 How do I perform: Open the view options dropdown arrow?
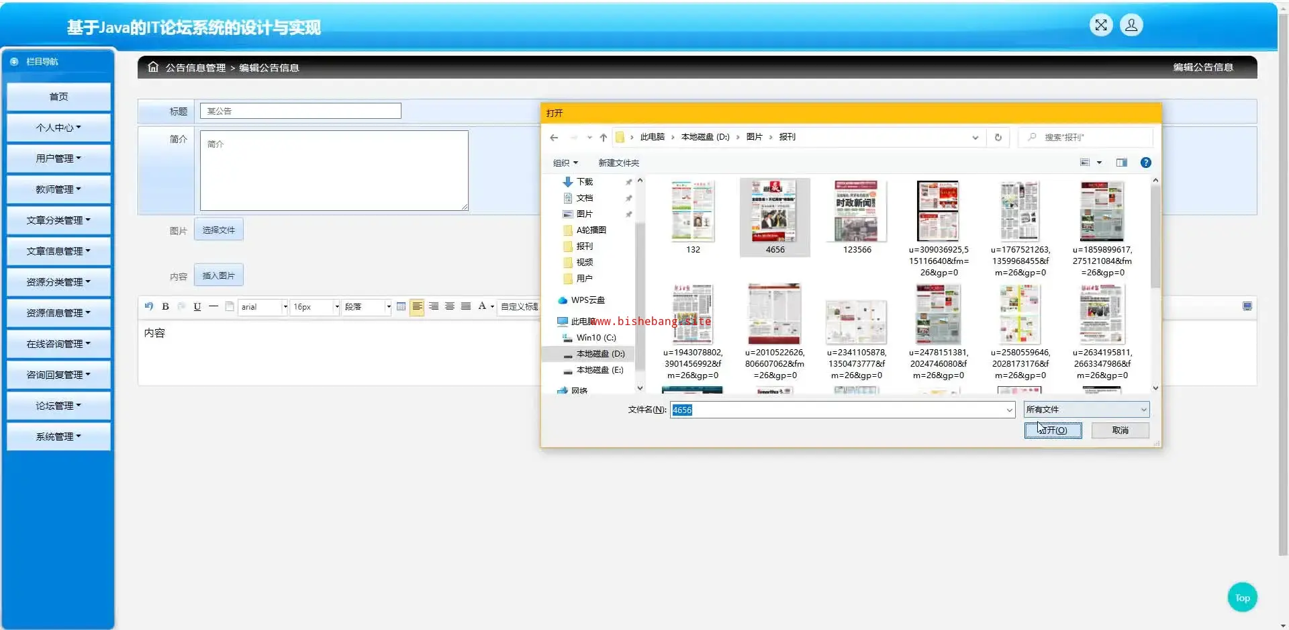[x=1099, y=163]
